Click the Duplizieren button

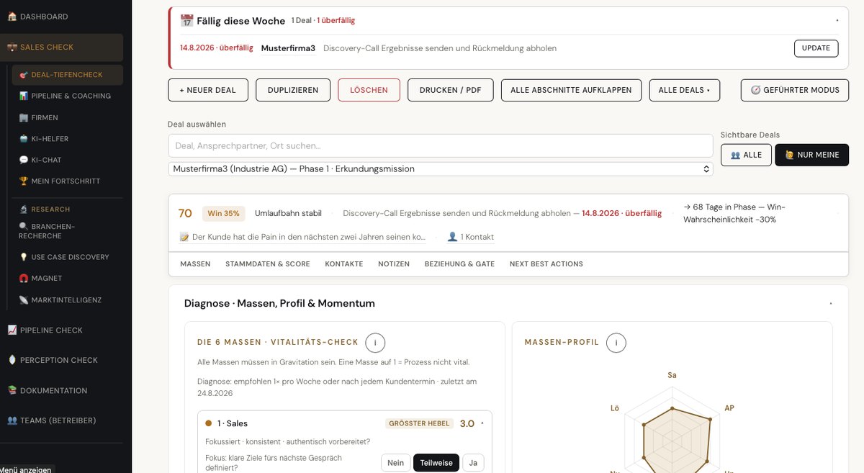[293, 90]
